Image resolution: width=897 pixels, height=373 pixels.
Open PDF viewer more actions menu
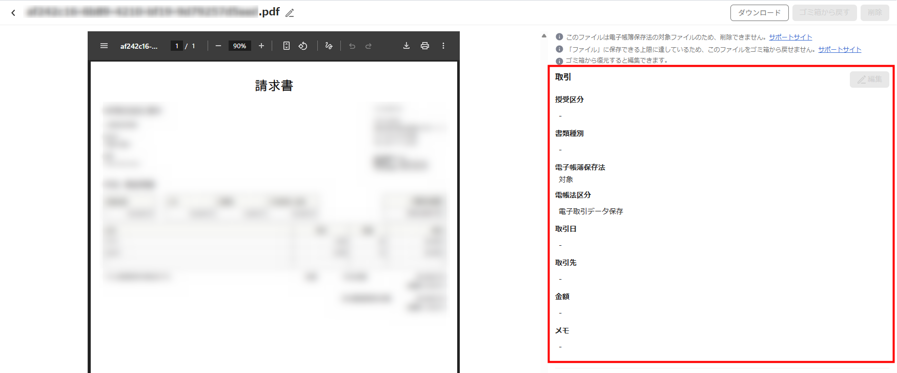(x=443, y=46)
